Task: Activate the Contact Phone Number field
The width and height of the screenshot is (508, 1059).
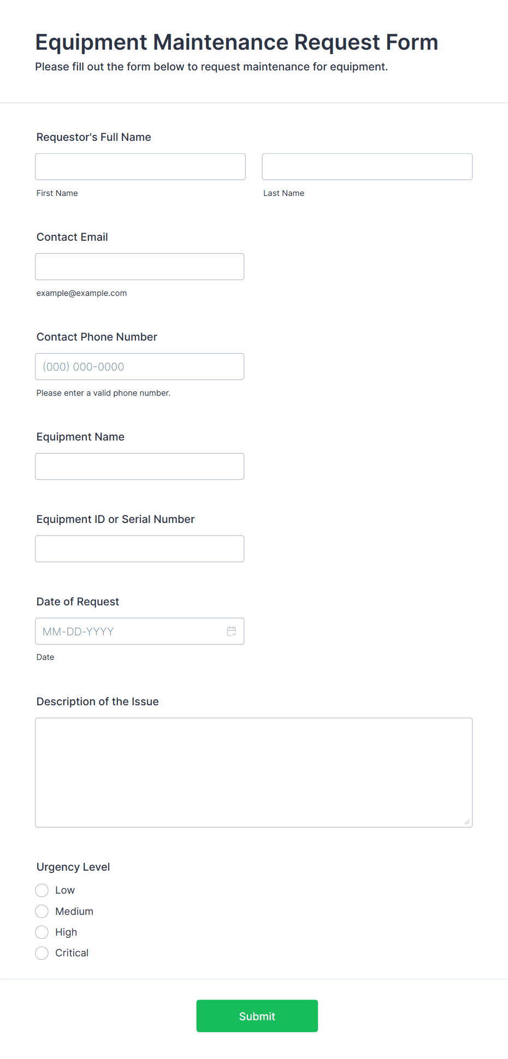Action: pyautogui.click(x=139, y=366)
